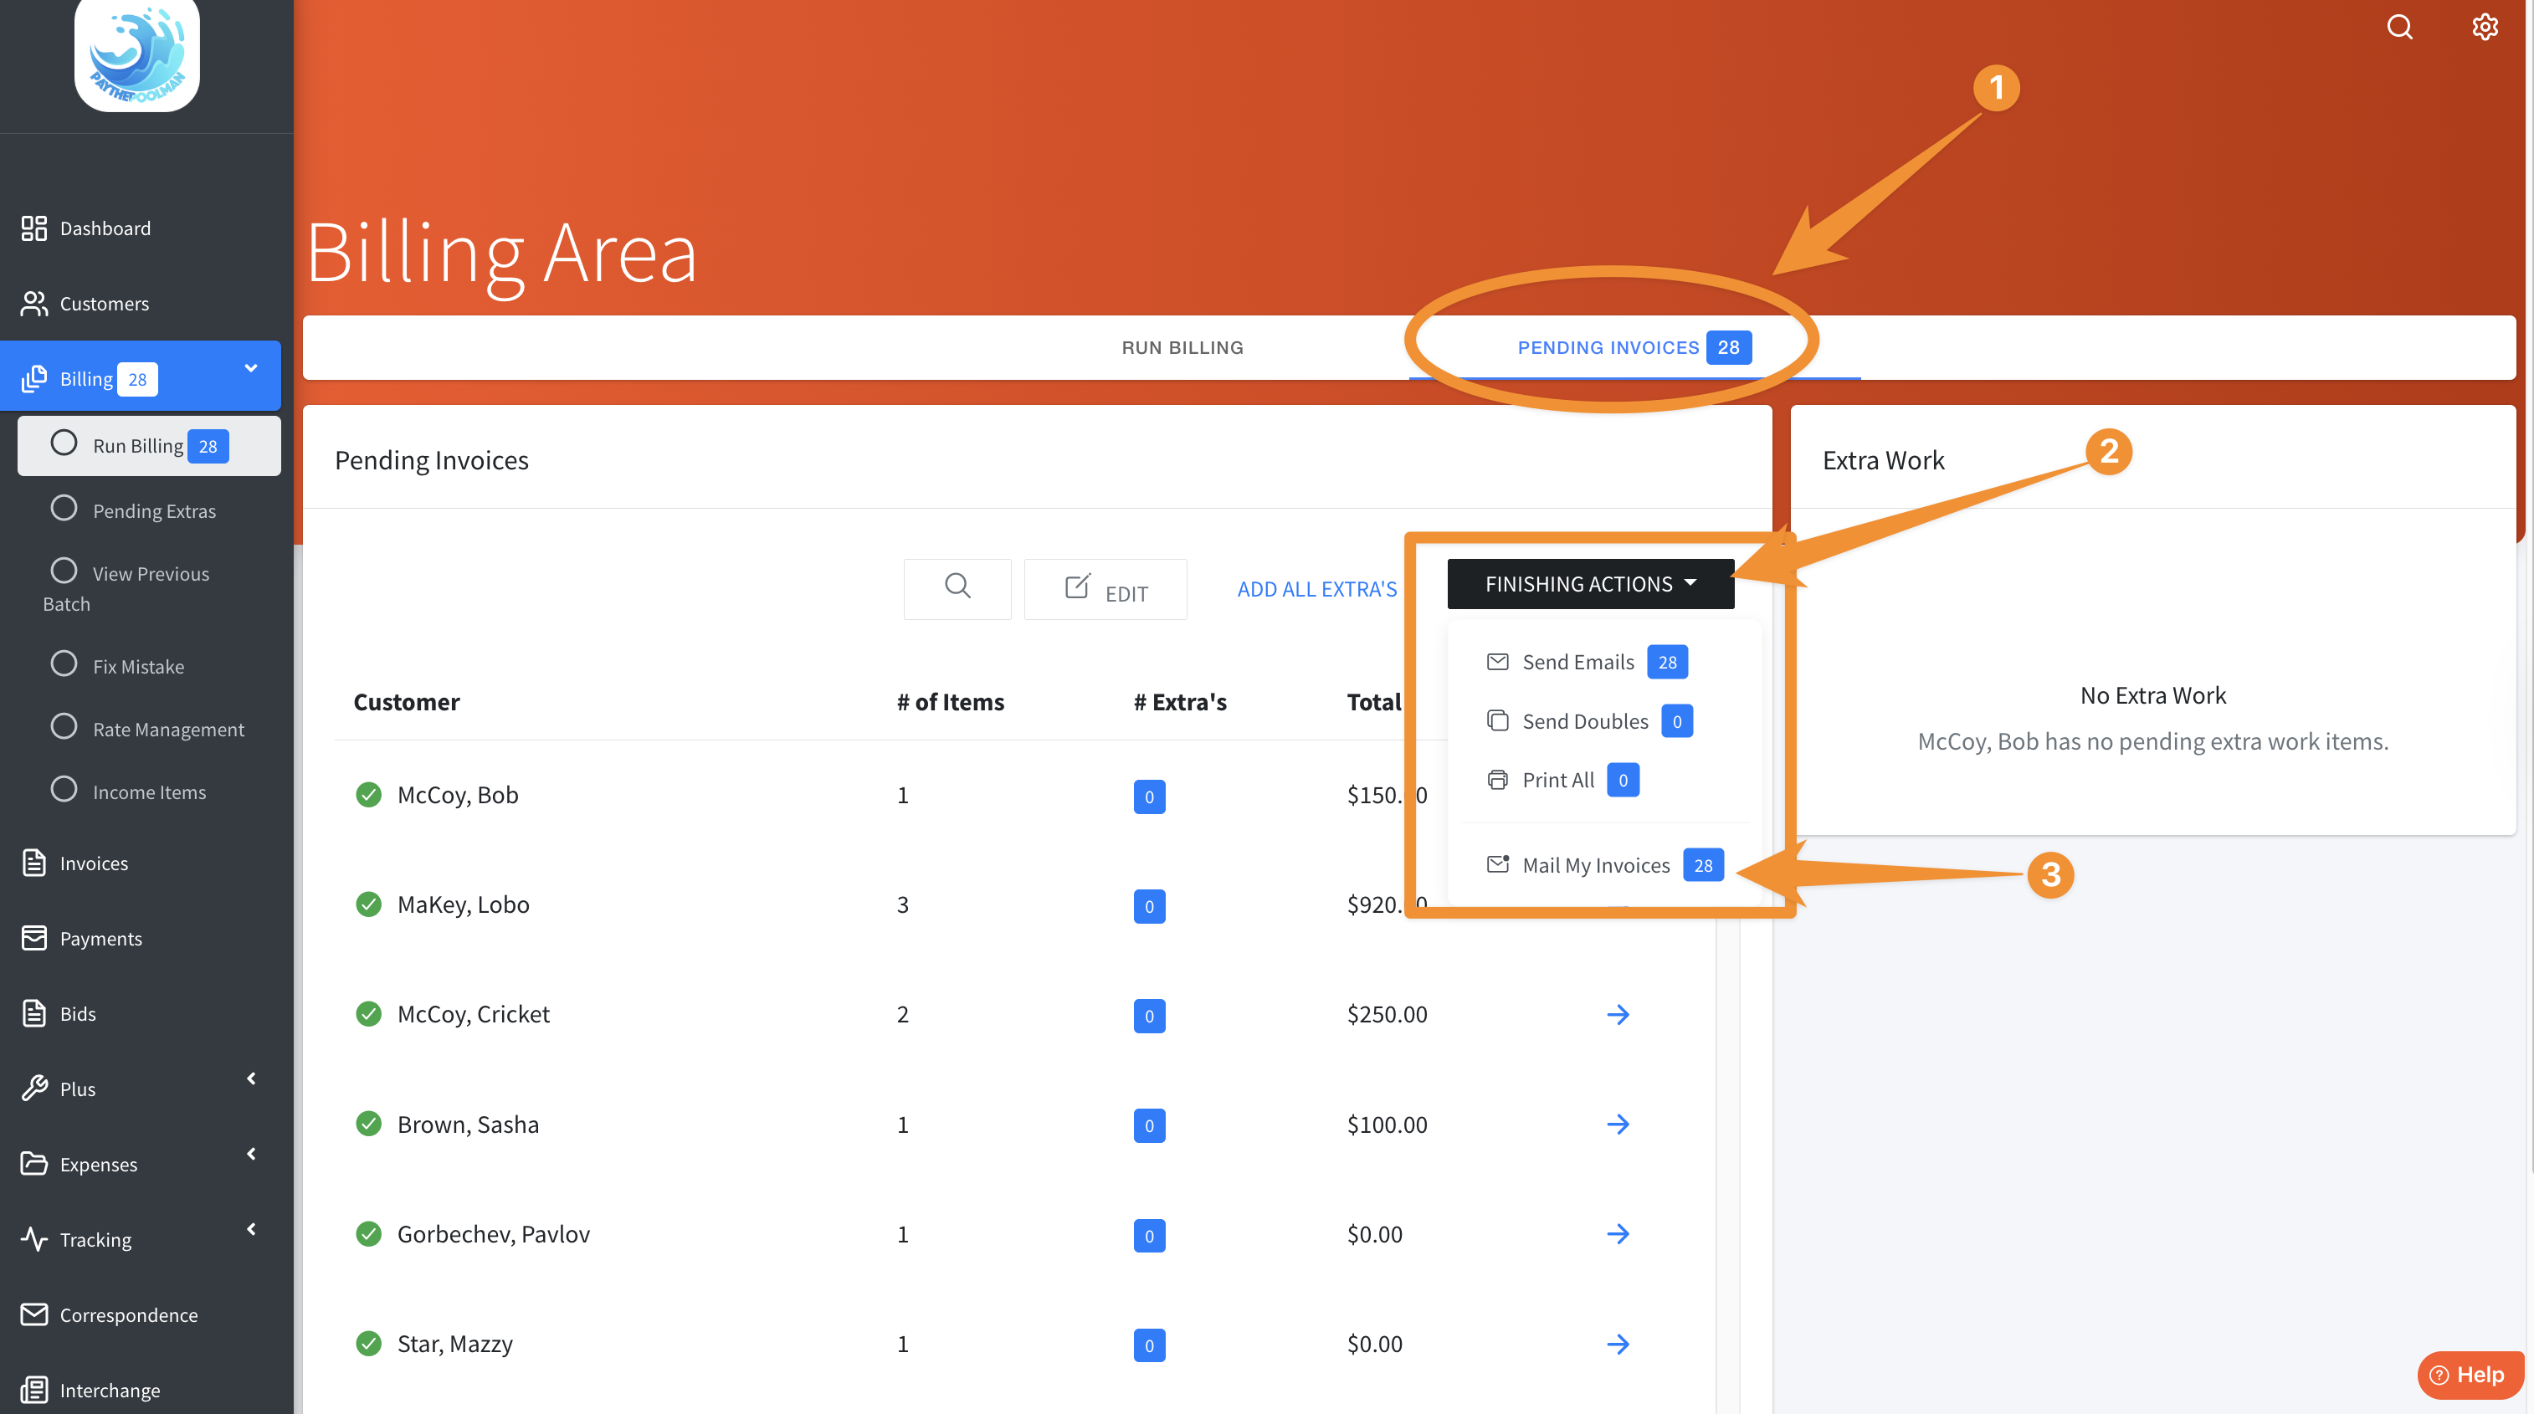This screenshot has width=2534, height=1414.
Task: Click blue arrow for McCoy, Cricket row
Action: point(1617,1014)
